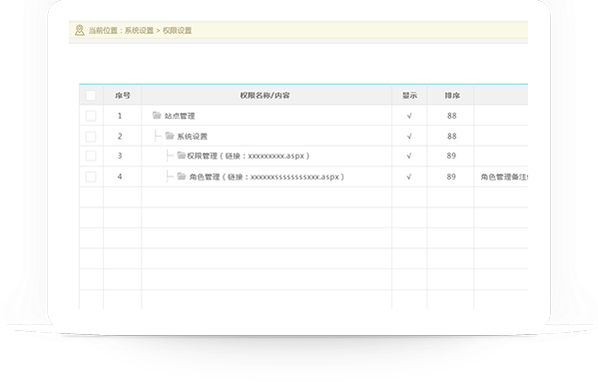
Task: Check the box for row 1
Action: pos(91,116)
